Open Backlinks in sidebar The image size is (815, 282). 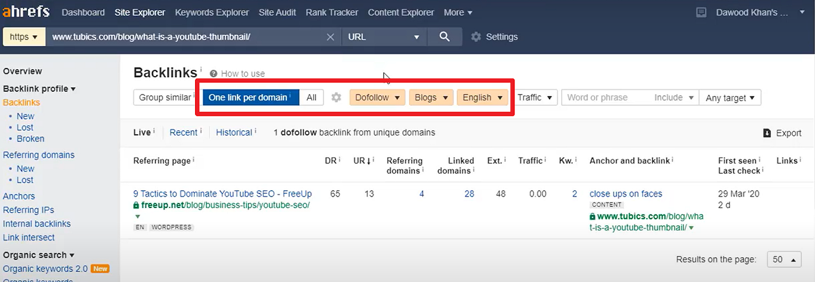pos(22,102)
